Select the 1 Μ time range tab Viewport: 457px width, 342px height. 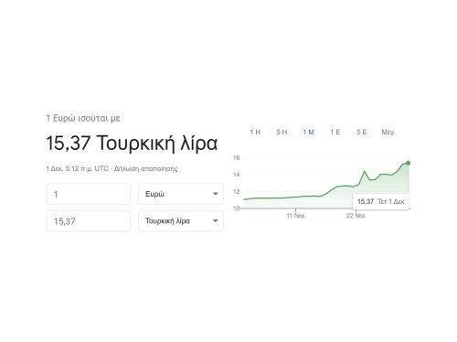[x=308, y=132]
